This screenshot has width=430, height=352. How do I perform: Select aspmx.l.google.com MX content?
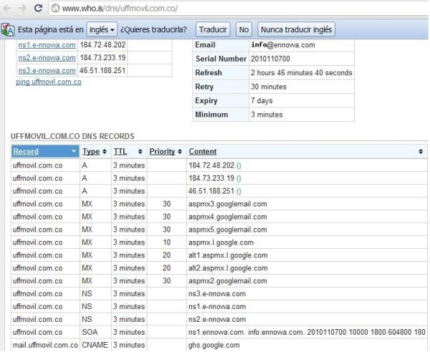click(221, 243)
